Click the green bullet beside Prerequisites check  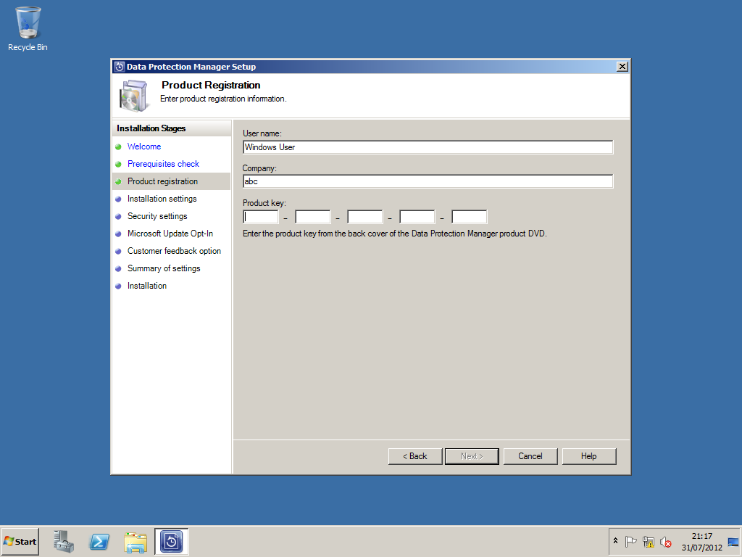(x=118, y=165)
